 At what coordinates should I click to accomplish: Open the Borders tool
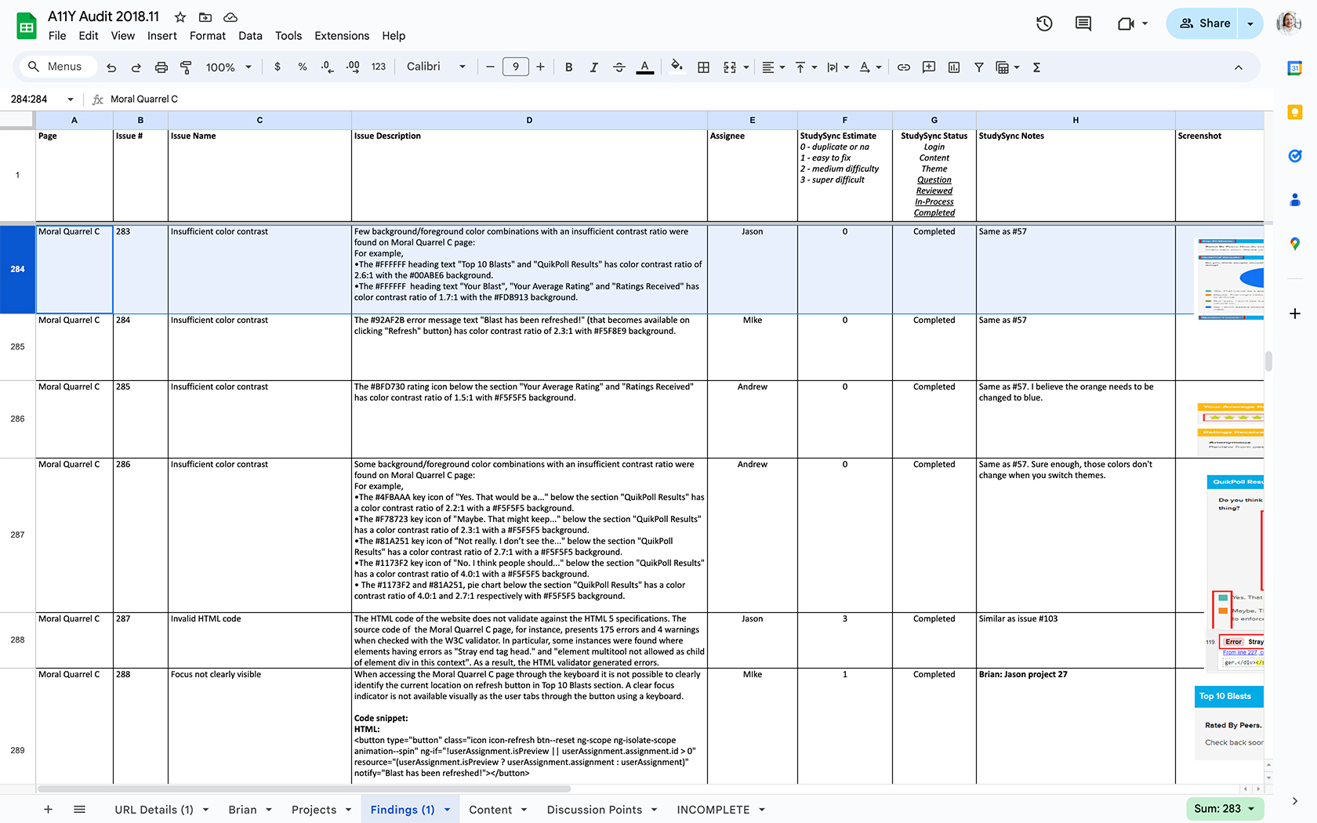pyautogui.click(x=704, y=67)
